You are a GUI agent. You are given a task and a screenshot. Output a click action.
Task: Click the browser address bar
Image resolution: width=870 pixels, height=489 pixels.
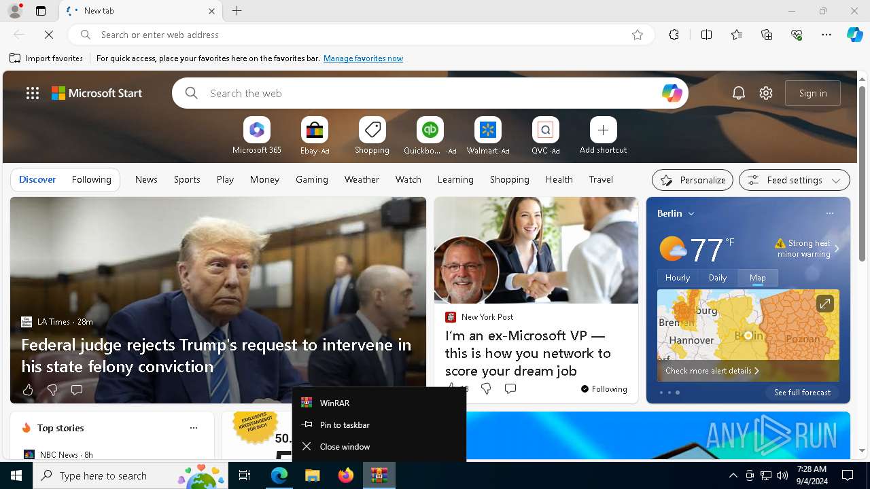point(360,35)
